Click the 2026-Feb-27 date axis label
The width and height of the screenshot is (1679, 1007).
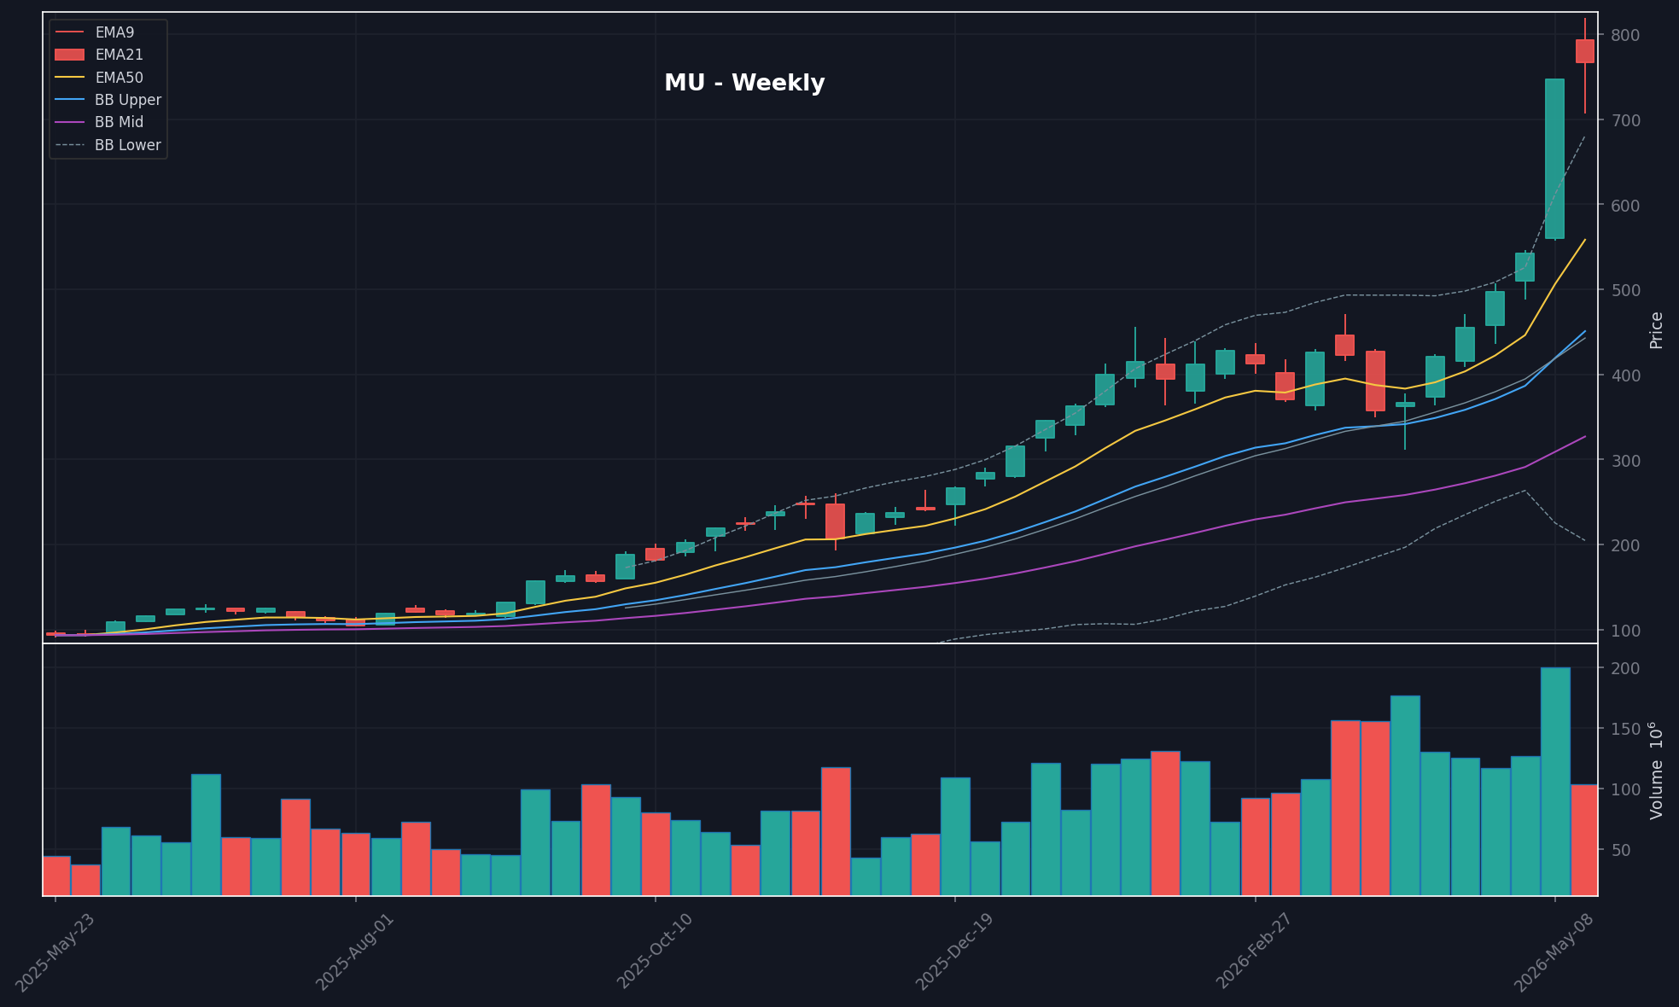pos(1255,951)
